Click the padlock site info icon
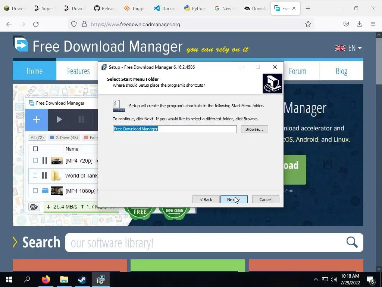 (x=84, y=24)
